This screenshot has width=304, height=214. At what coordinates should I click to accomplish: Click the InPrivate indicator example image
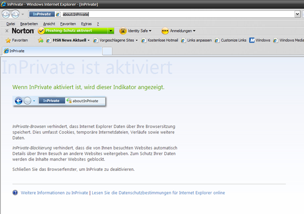(x=59, y=101)
